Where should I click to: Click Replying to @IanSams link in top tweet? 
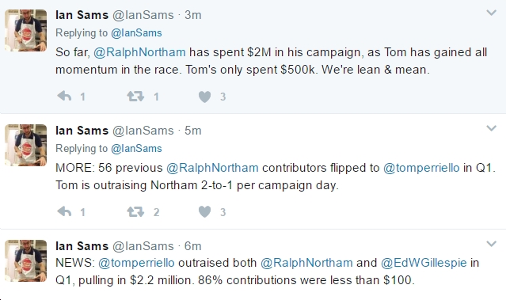[x=136, y=33]
